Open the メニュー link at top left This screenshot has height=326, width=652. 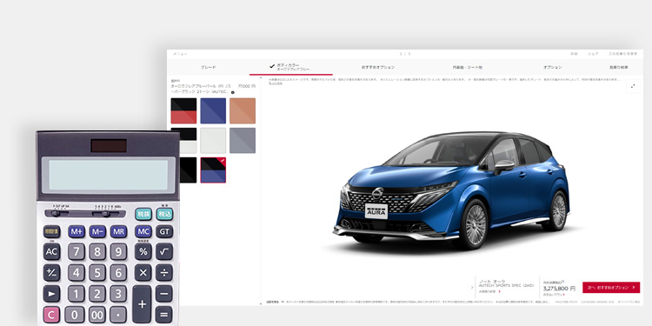click(180, 54)
